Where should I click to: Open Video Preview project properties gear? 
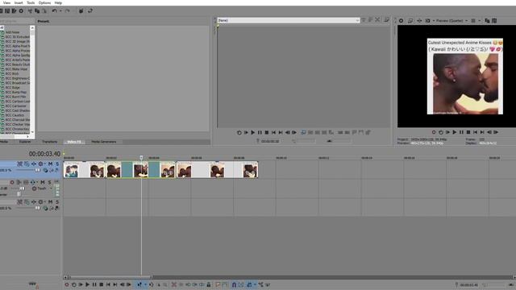pyautogui.click(x=402, y=21)
